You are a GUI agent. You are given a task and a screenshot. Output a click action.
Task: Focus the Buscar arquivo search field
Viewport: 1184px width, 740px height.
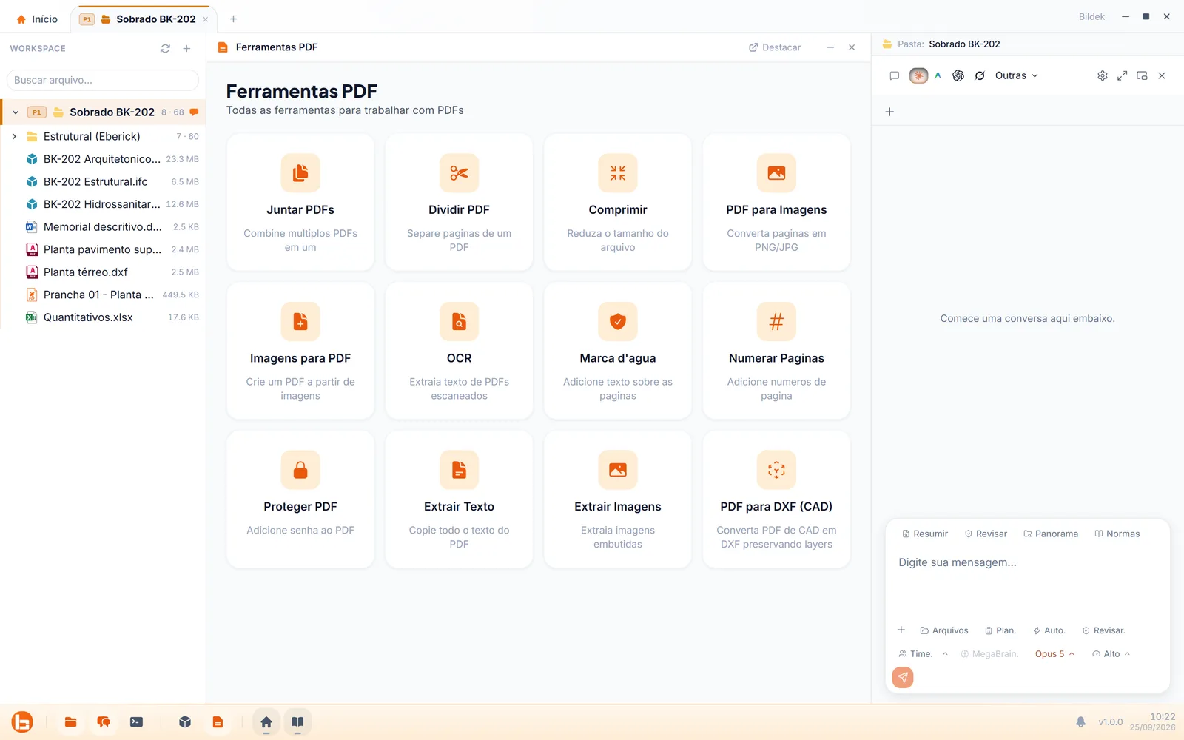[x=103, y=80]
